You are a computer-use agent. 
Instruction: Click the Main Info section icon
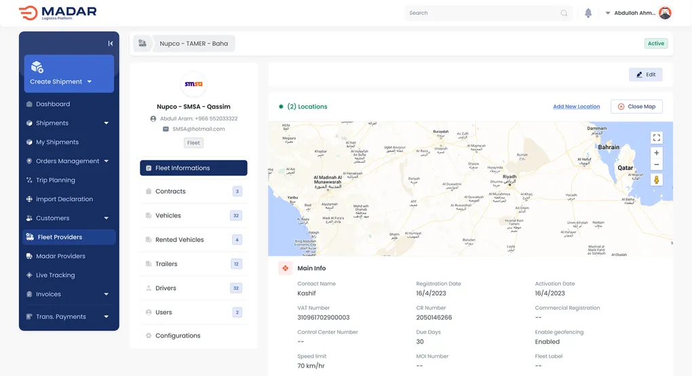coord(285,268)
